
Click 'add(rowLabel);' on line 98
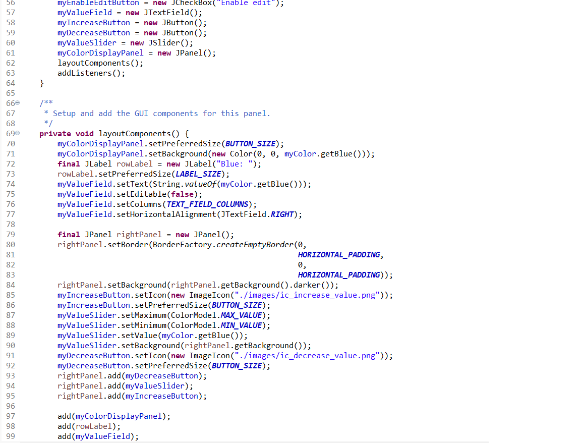[89, 426]
